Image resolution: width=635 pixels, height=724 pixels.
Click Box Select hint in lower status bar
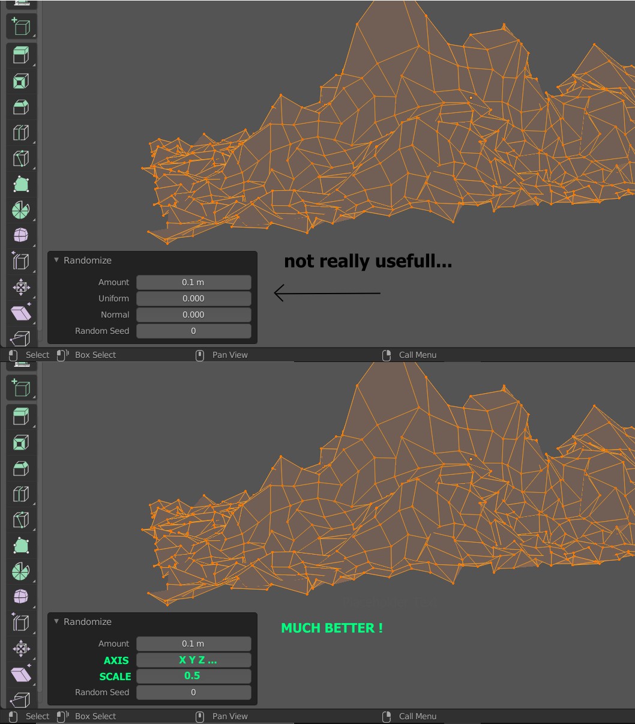pos(87,716)
